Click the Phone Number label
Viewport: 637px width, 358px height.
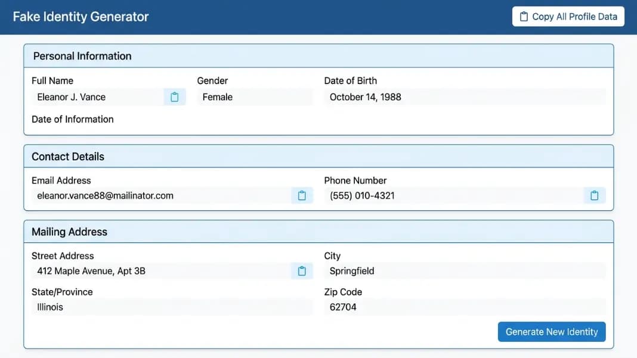pos(355,180)
